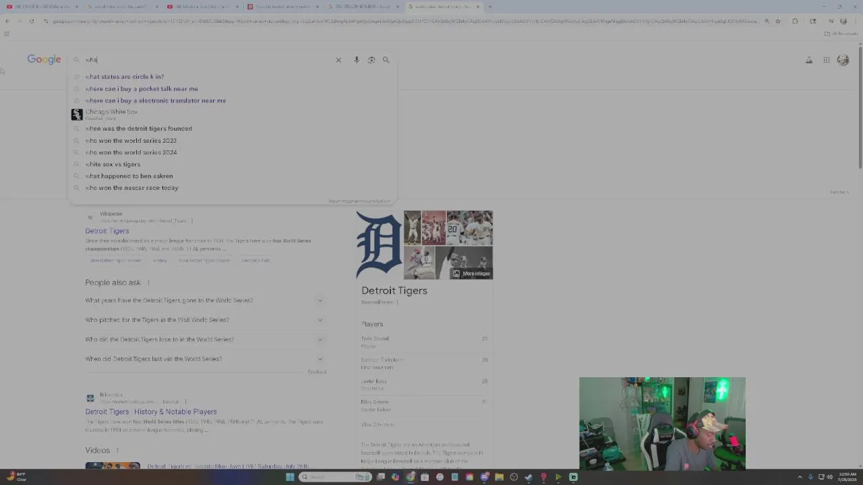This screenshot has height=485, width=863.
Task: Open the Videos section options menu
Action: coord(117,450)
